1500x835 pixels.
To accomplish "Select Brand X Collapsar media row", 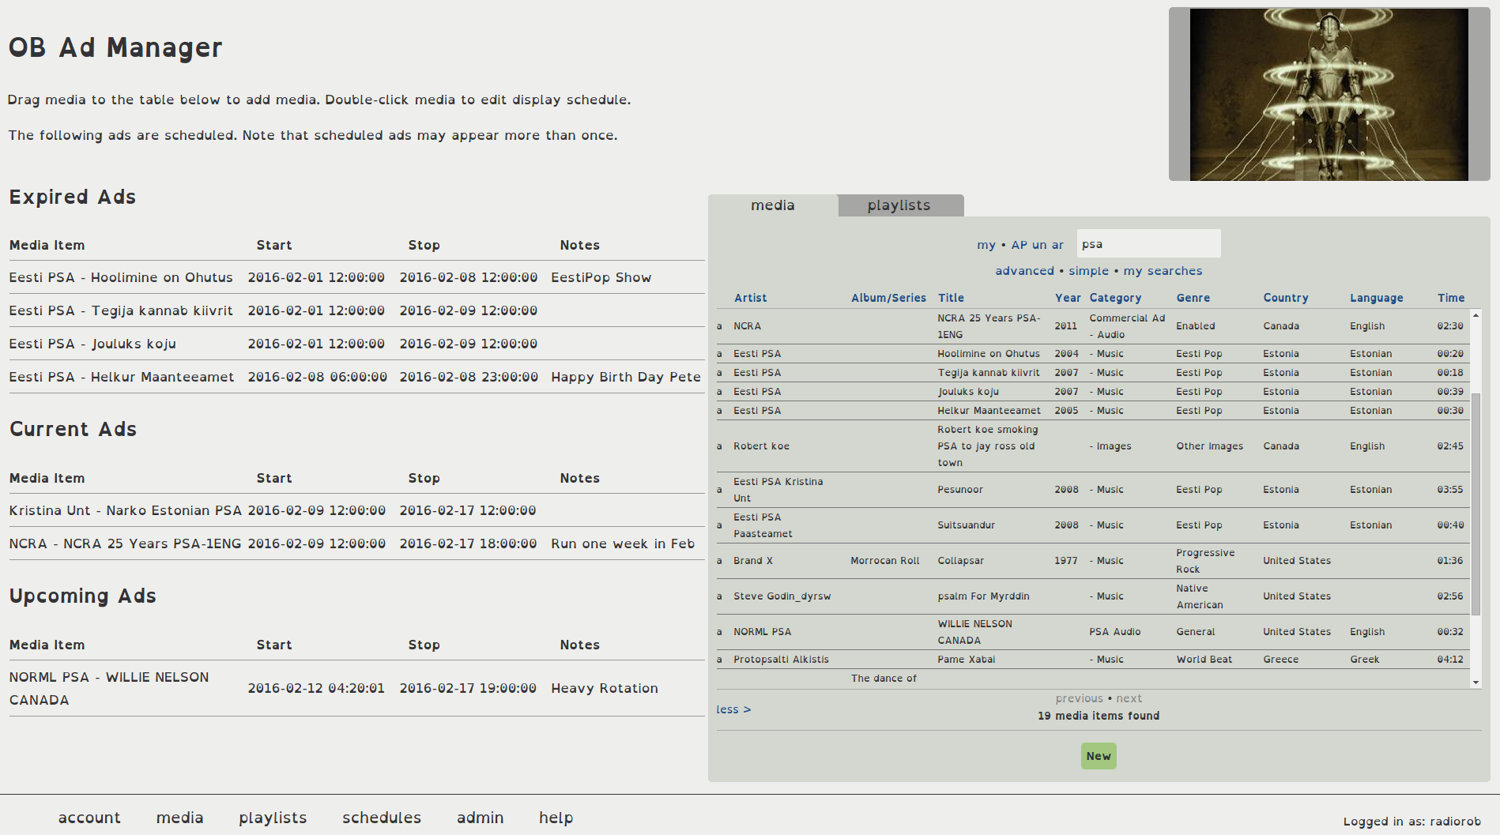I will coord(1093,561).
